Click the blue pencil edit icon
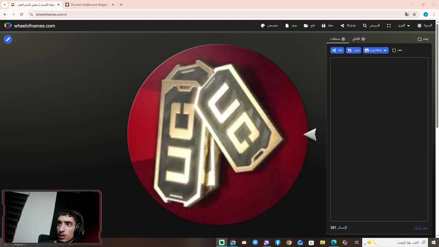Viewport: 439px width, 247px height. point(8,39)
